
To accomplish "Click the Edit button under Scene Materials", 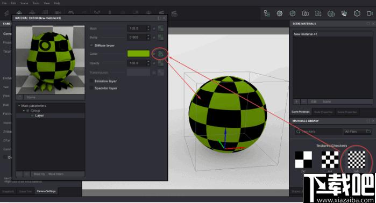I will point(314,102).
